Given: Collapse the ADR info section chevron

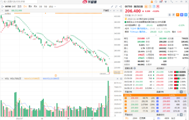Looking at the screenshot, I should click(x=156, y=35).
